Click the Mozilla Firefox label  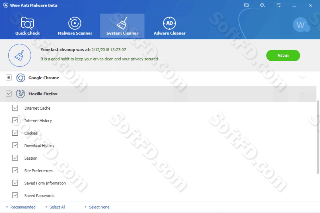[43, 94]
